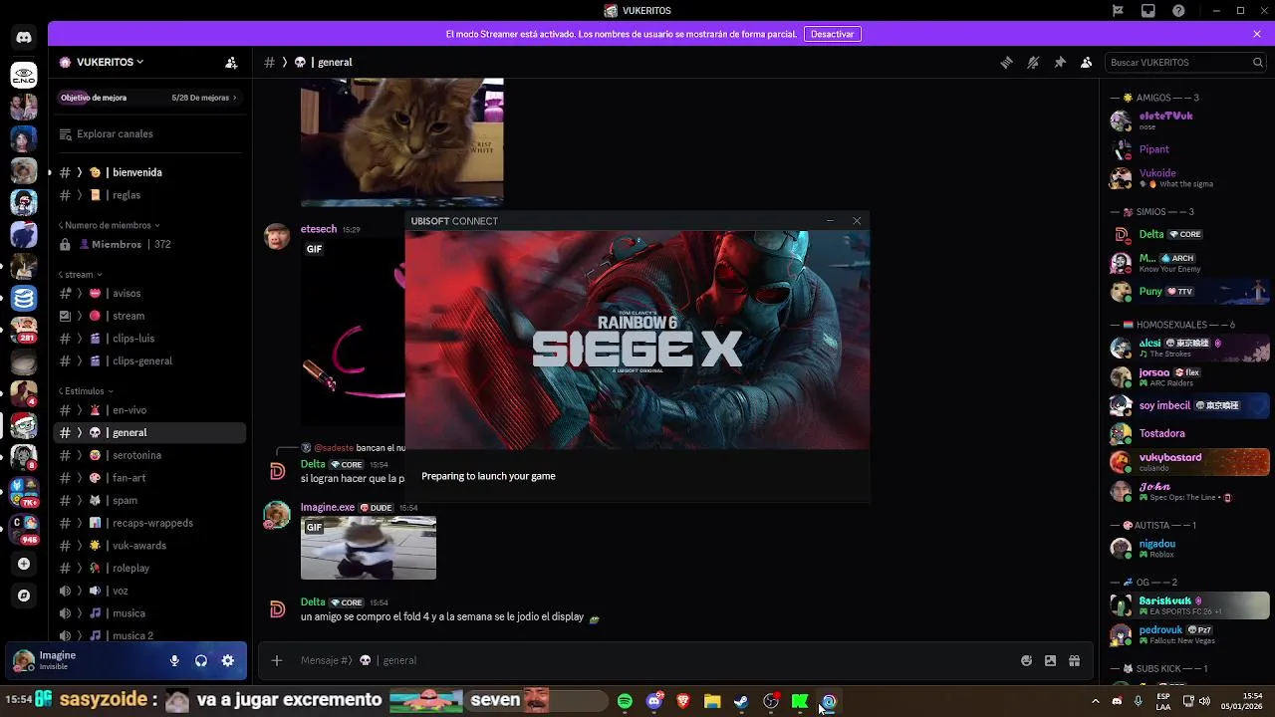This screenshot has width=1275, height=717.
Task: Open Brave browser from the taskbar
Action: (683, 702)
